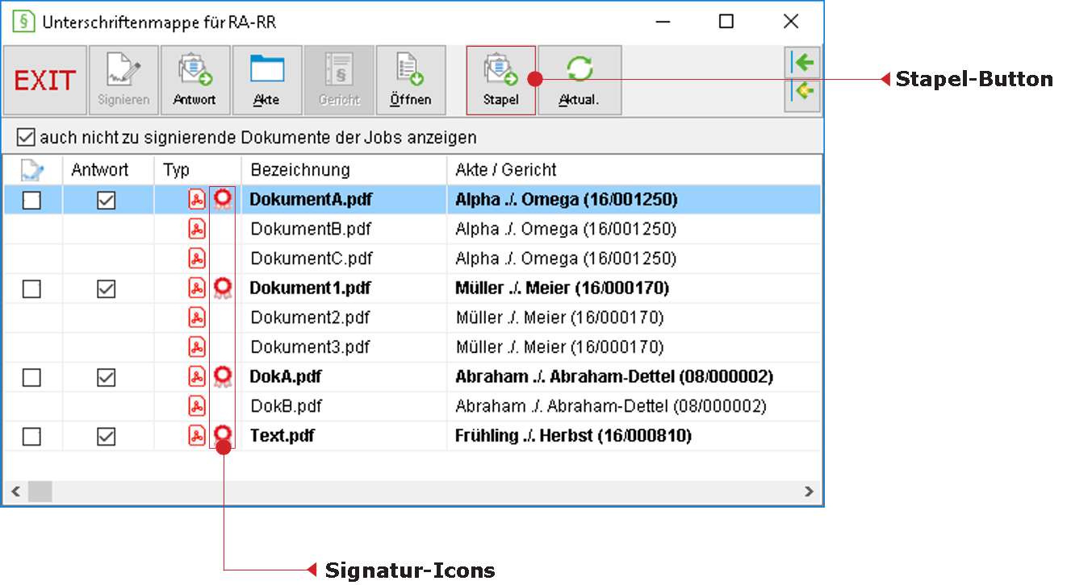This screenshot has height=585, width=1092.
Task: Click the horizontal scrollbar left arrow
Action: [14, 491]
